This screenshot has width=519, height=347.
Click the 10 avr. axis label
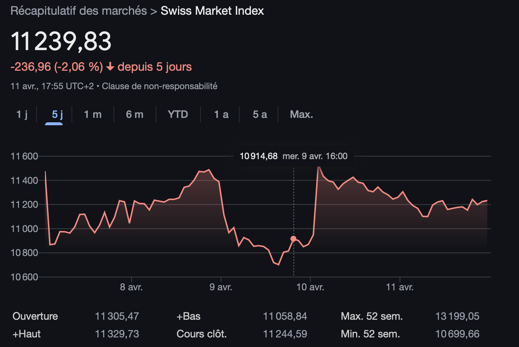(310, 287)
